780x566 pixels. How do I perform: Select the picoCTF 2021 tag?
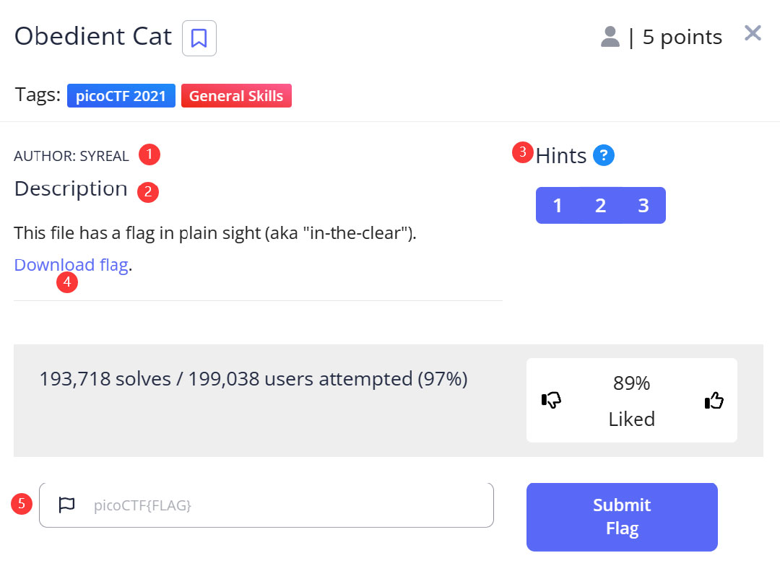click(121, 96)
